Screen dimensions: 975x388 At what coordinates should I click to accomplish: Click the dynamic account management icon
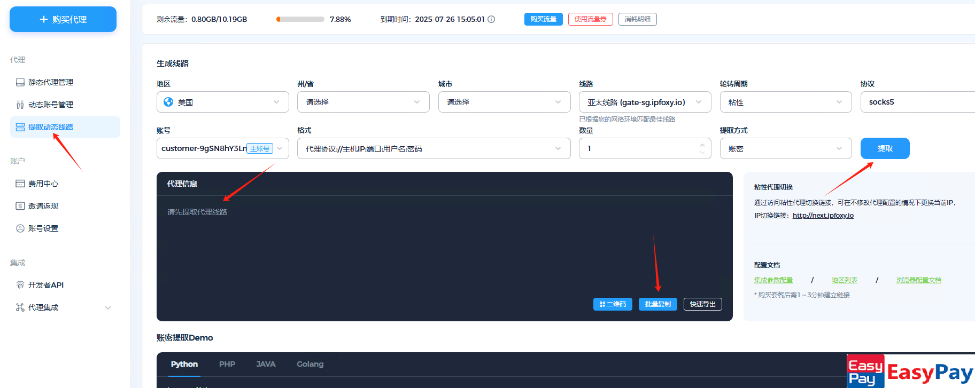(20, 105)
